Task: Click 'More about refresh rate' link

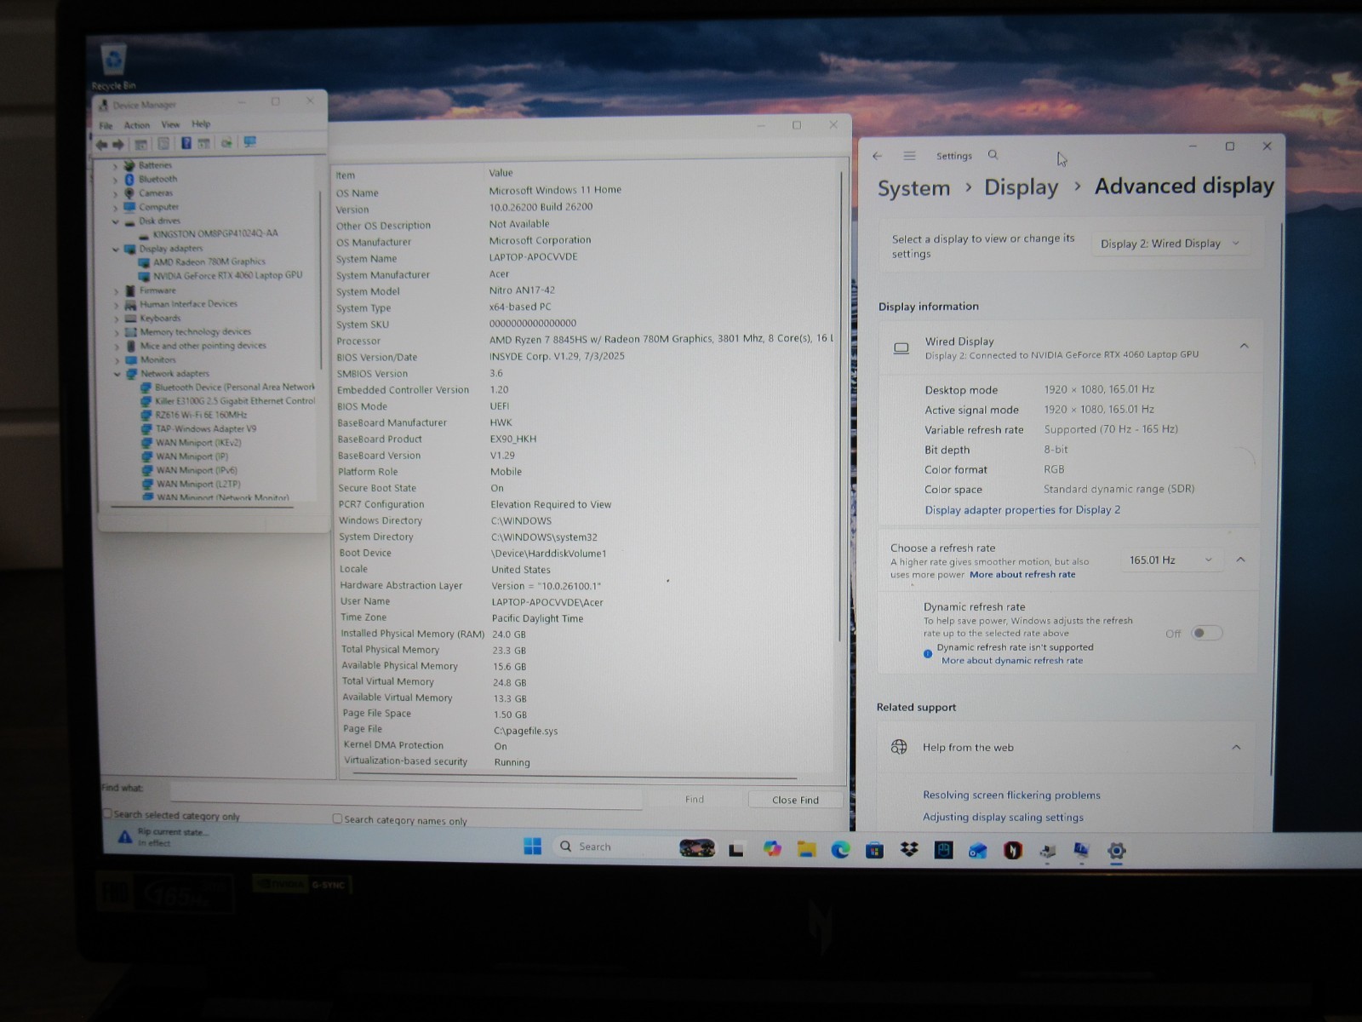Action: (1022, 574)
